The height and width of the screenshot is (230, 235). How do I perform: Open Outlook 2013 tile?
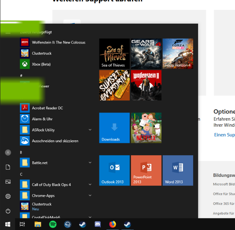pyautogui.click(x=114, y=171)
